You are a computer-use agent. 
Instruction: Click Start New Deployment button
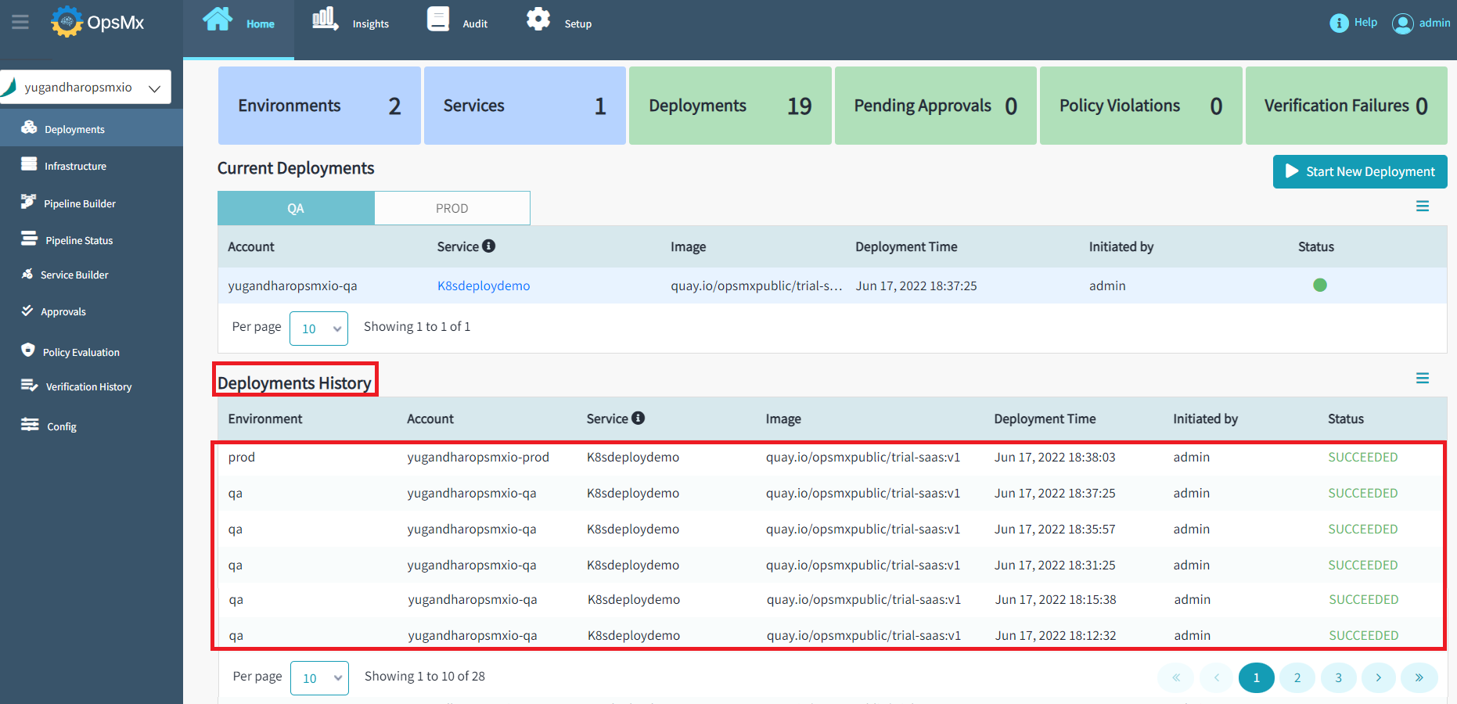[1360, 171]
